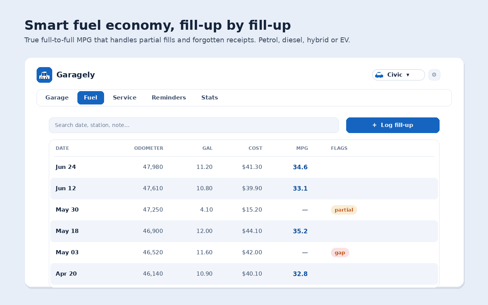The height and width of the screenshot is (305, 488).
Task: Open settings with the gear icon
Action: 434,75
